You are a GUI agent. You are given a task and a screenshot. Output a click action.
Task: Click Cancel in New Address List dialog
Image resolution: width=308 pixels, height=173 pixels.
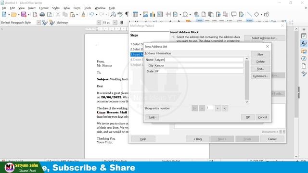(262, 117)
